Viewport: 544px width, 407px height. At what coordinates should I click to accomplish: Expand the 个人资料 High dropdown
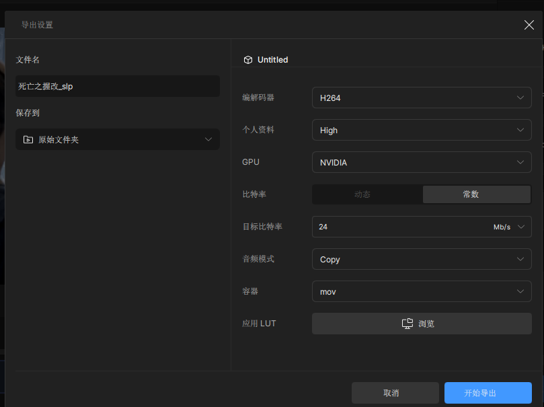[422, 130]
